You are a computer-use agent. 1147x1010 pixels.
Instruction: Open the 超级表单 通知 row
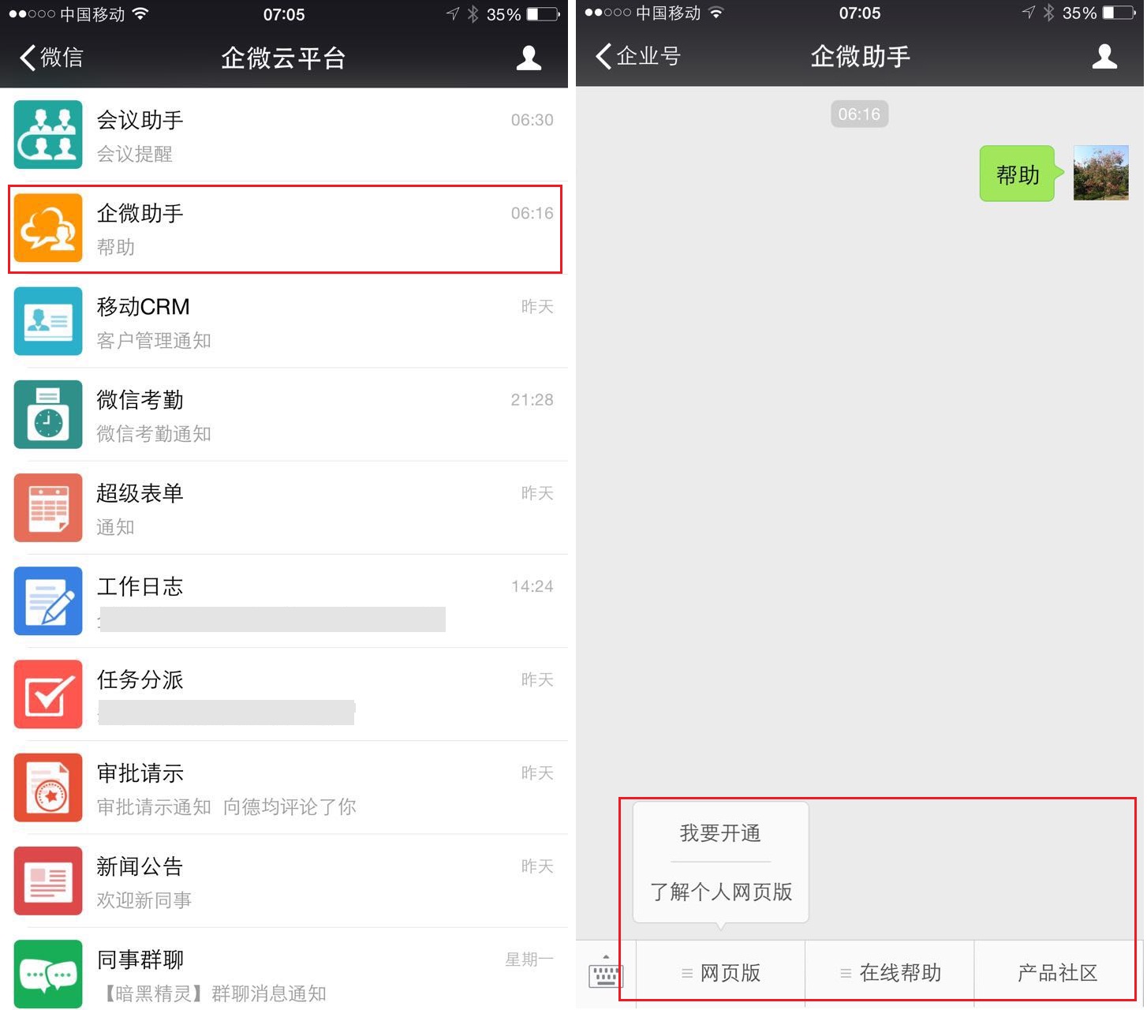pyautogui.click(x=284, y=508)
